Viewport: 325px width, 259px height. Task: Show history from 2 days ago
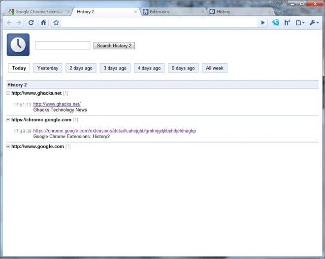click(81, 68)
